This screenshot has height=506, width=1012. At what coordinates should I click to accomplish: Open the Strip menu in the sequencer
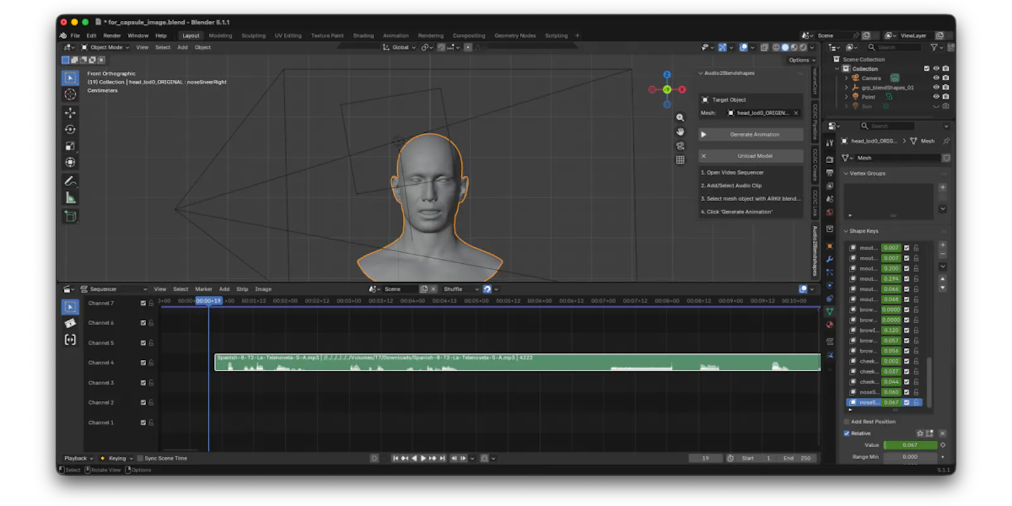coord(242,289)
